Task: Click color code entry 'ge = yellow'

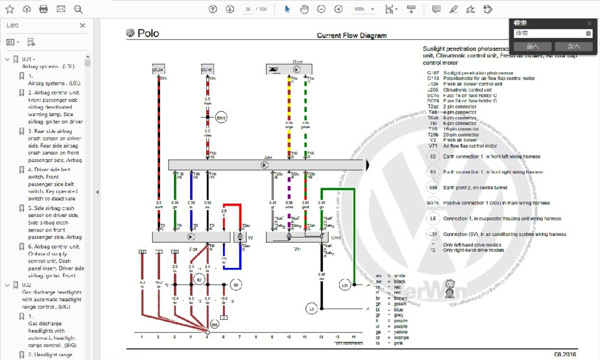Action: click(391, 332)
